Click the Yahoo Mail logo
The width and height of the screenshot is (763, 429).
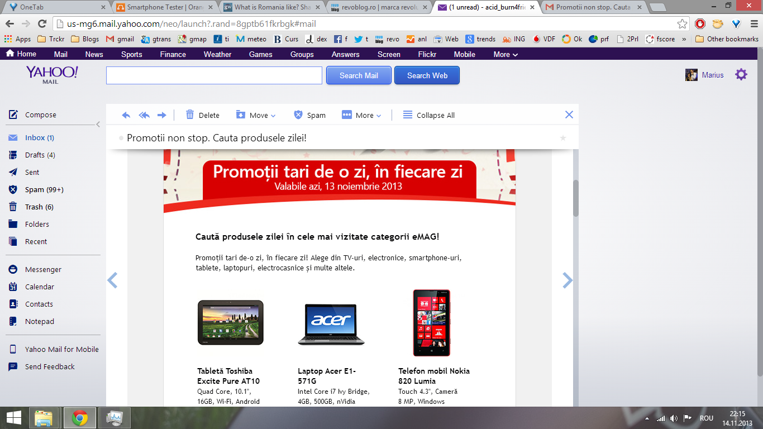pyautogui.click(x=52, y=74)
